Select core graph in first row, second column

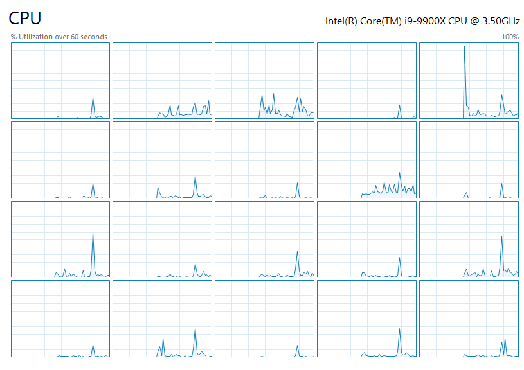[163, 80]
